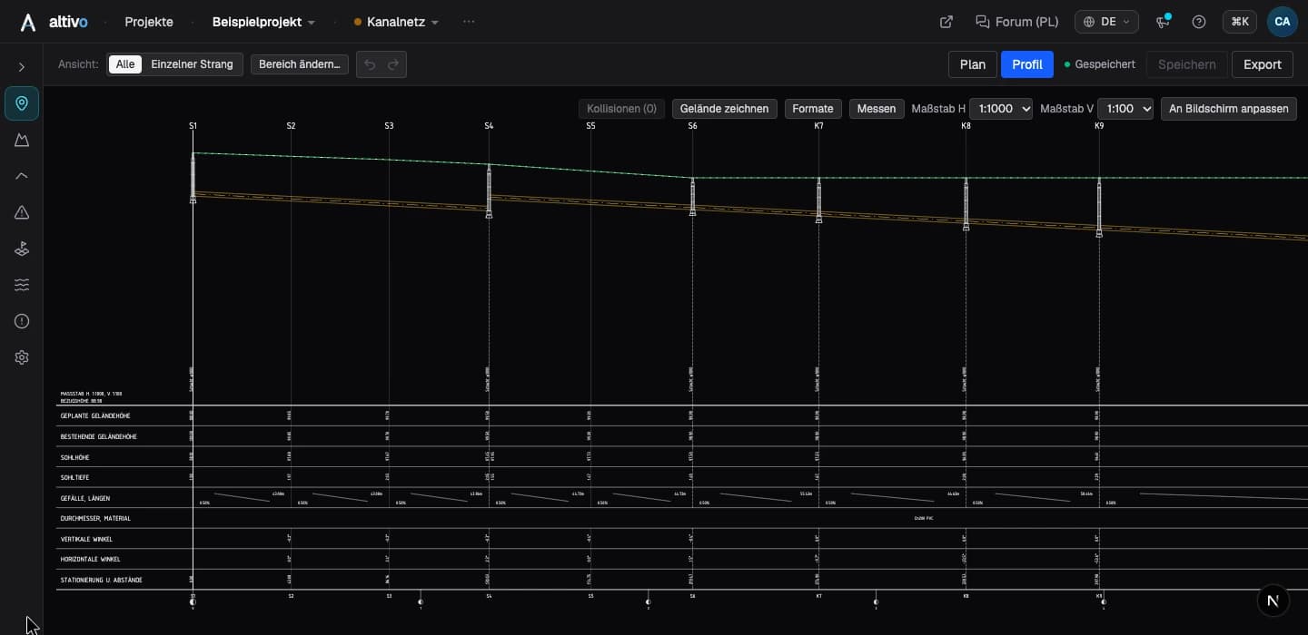Screen dimensions: 1308x635
Task: Open the Maßstab H 1:1000 dropdown
Action: coord(1001,109)
